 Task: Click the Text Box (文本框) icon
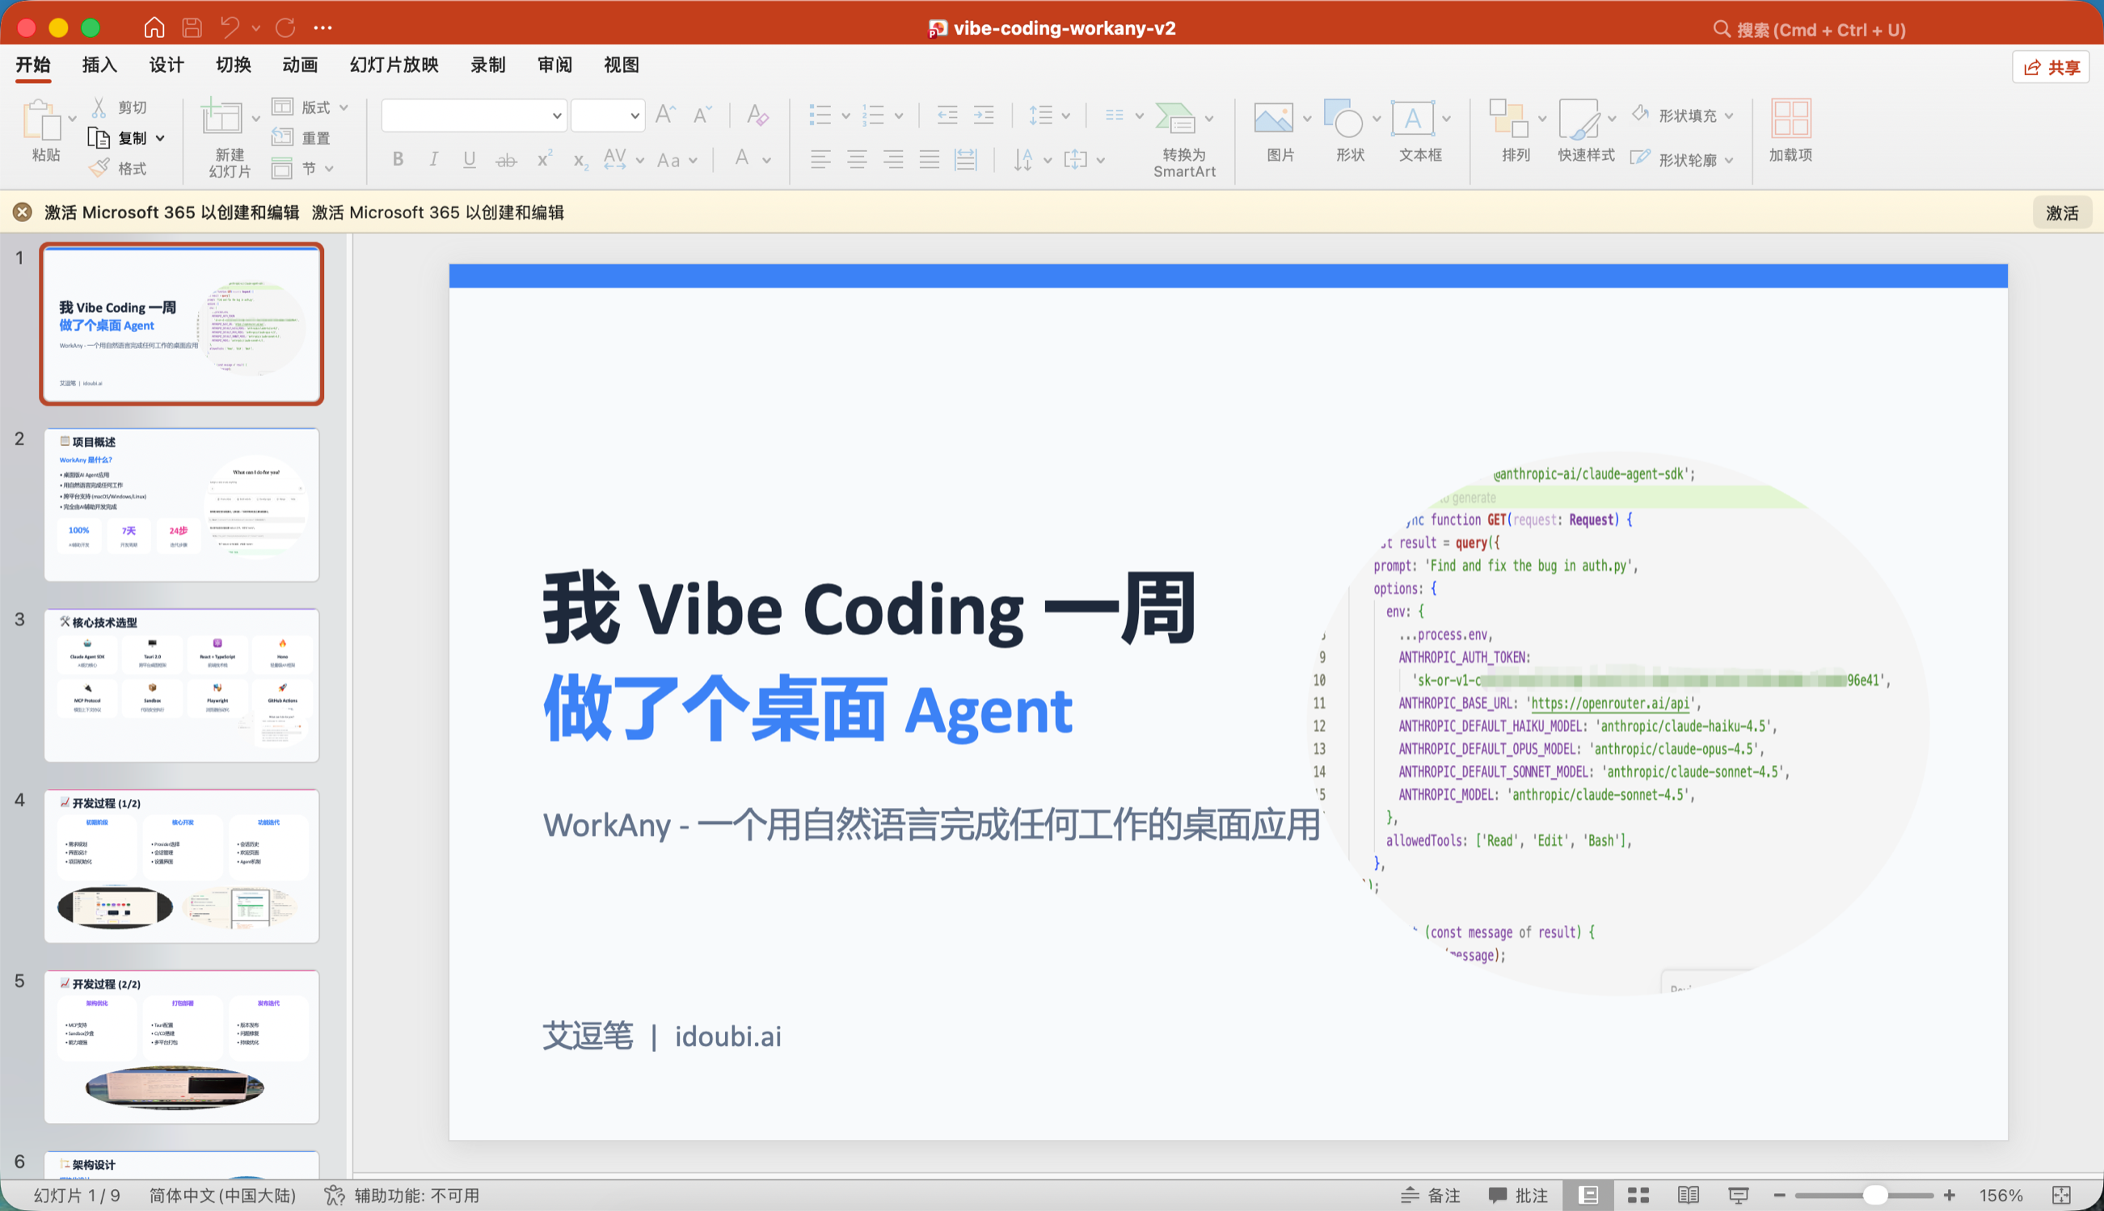pos(1413,119)
